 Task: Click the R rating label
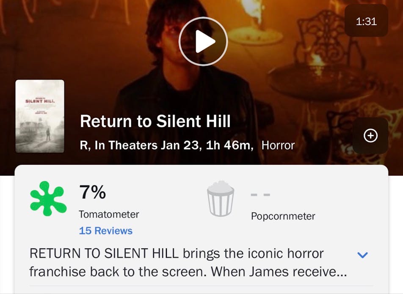(85, 145)
